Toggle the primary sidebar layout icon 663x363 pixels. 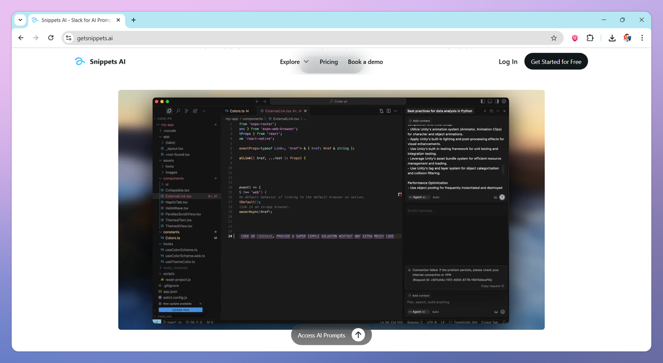[482, 101]
